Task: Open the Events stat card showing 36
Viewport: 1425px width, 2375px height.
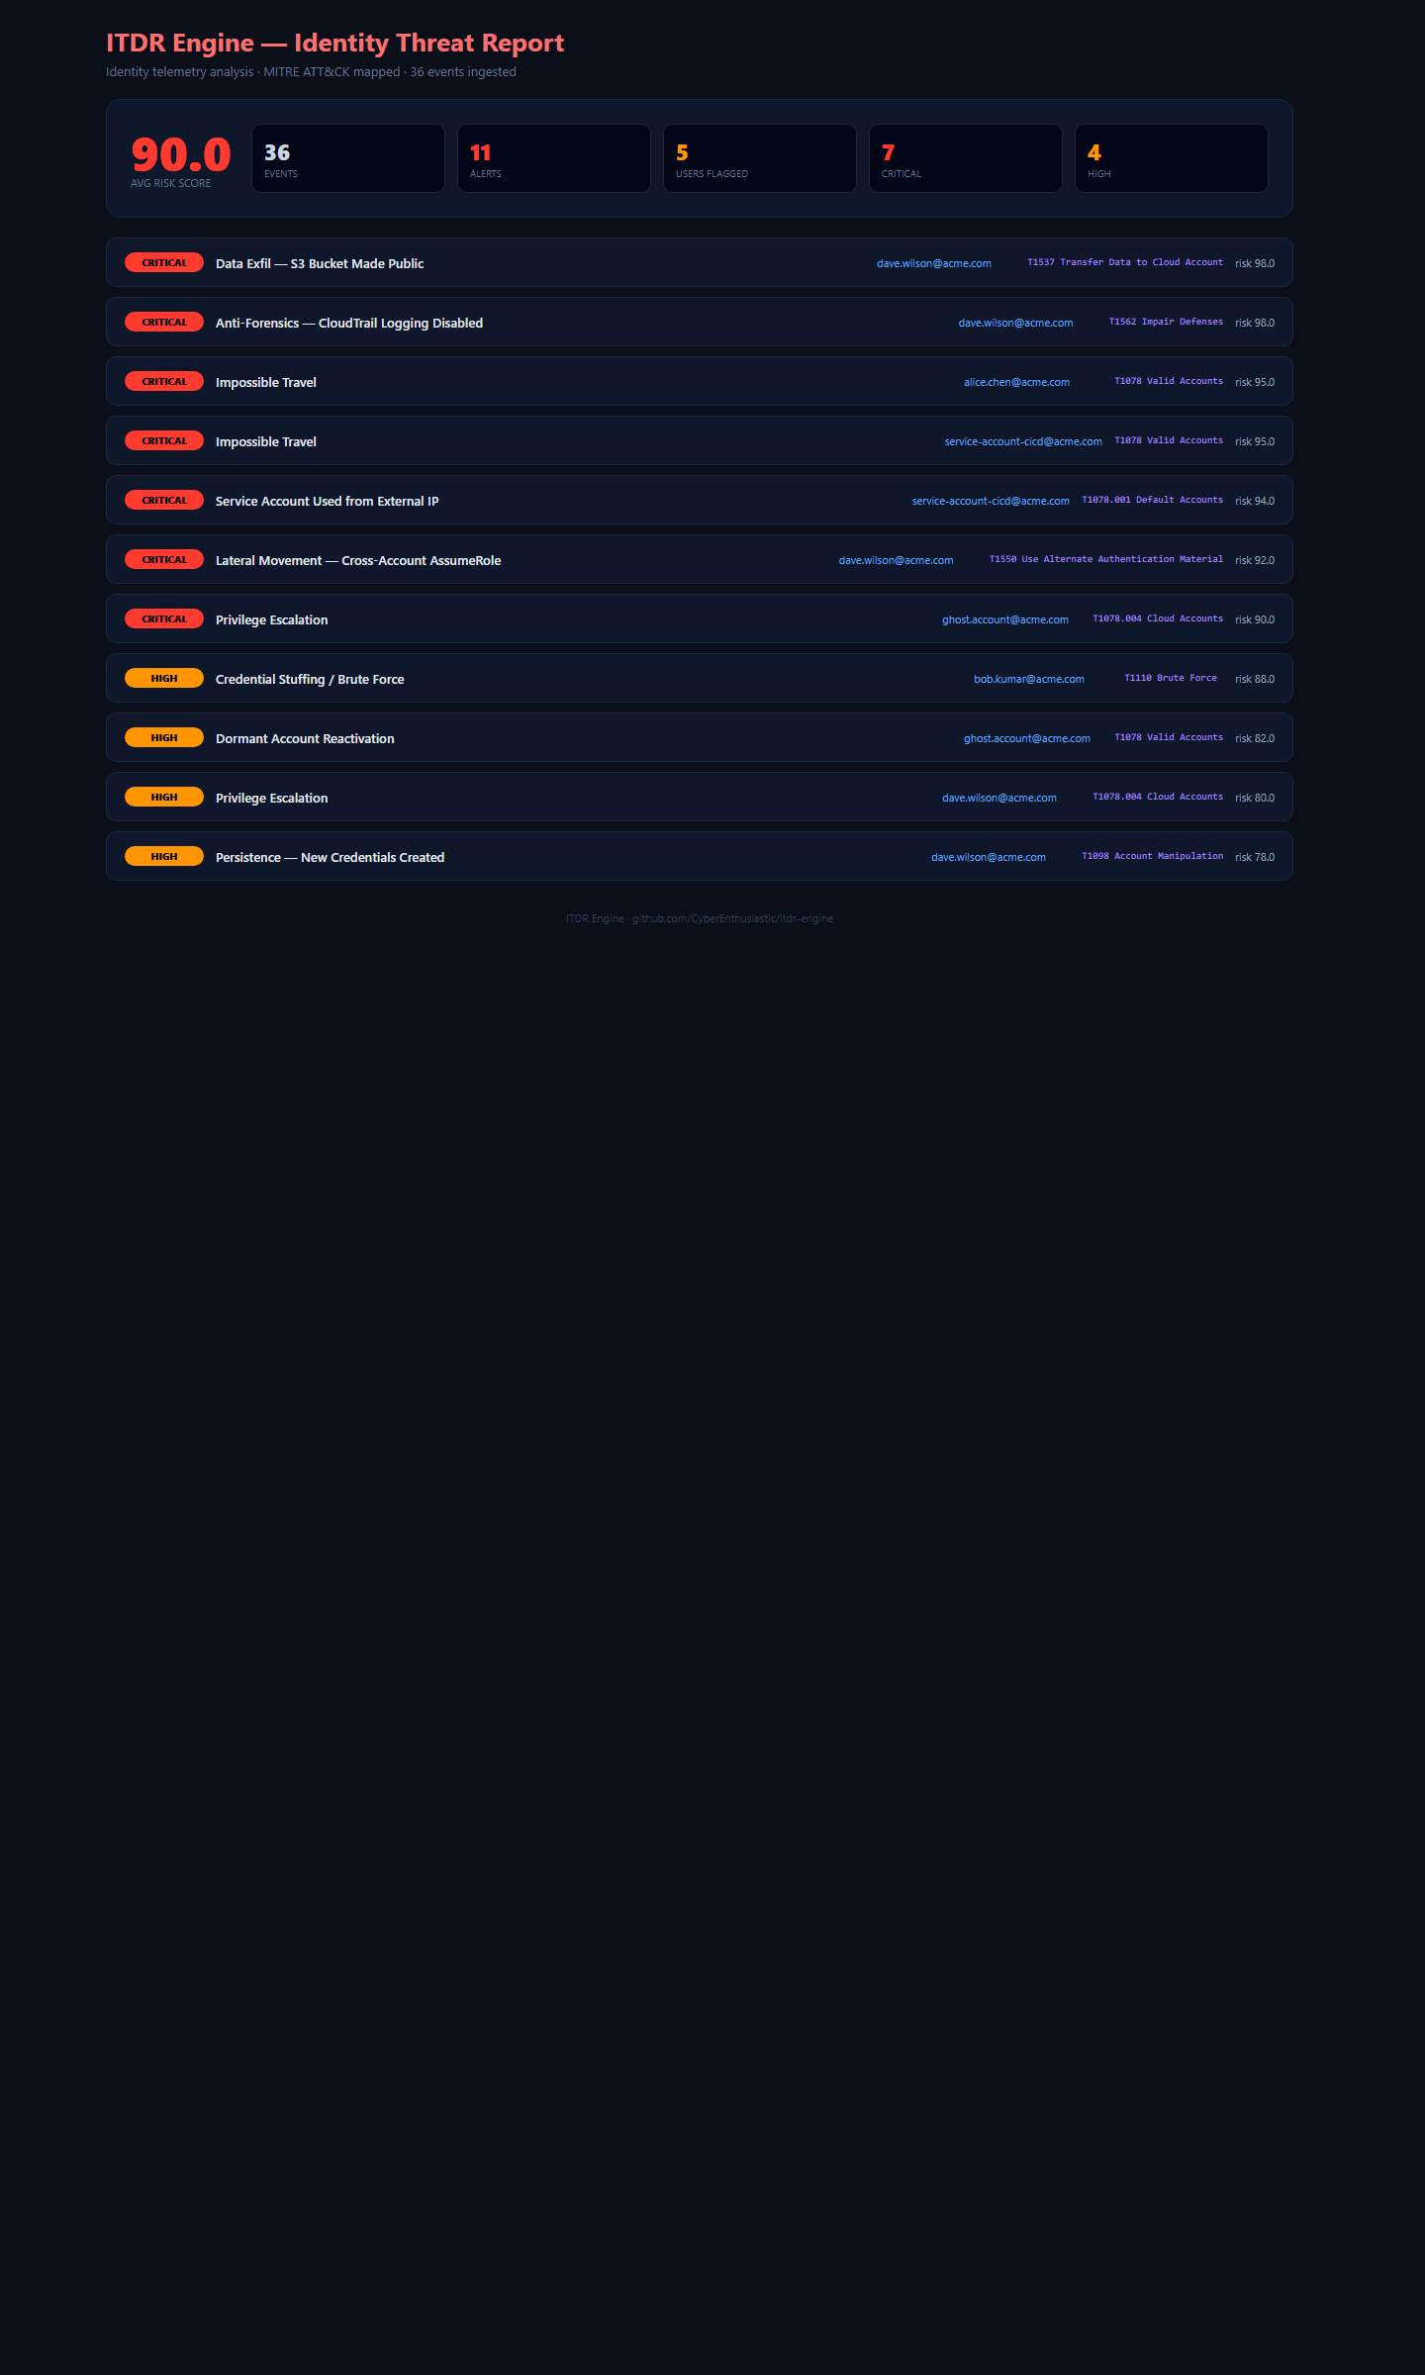Action: tap(347, 158)
